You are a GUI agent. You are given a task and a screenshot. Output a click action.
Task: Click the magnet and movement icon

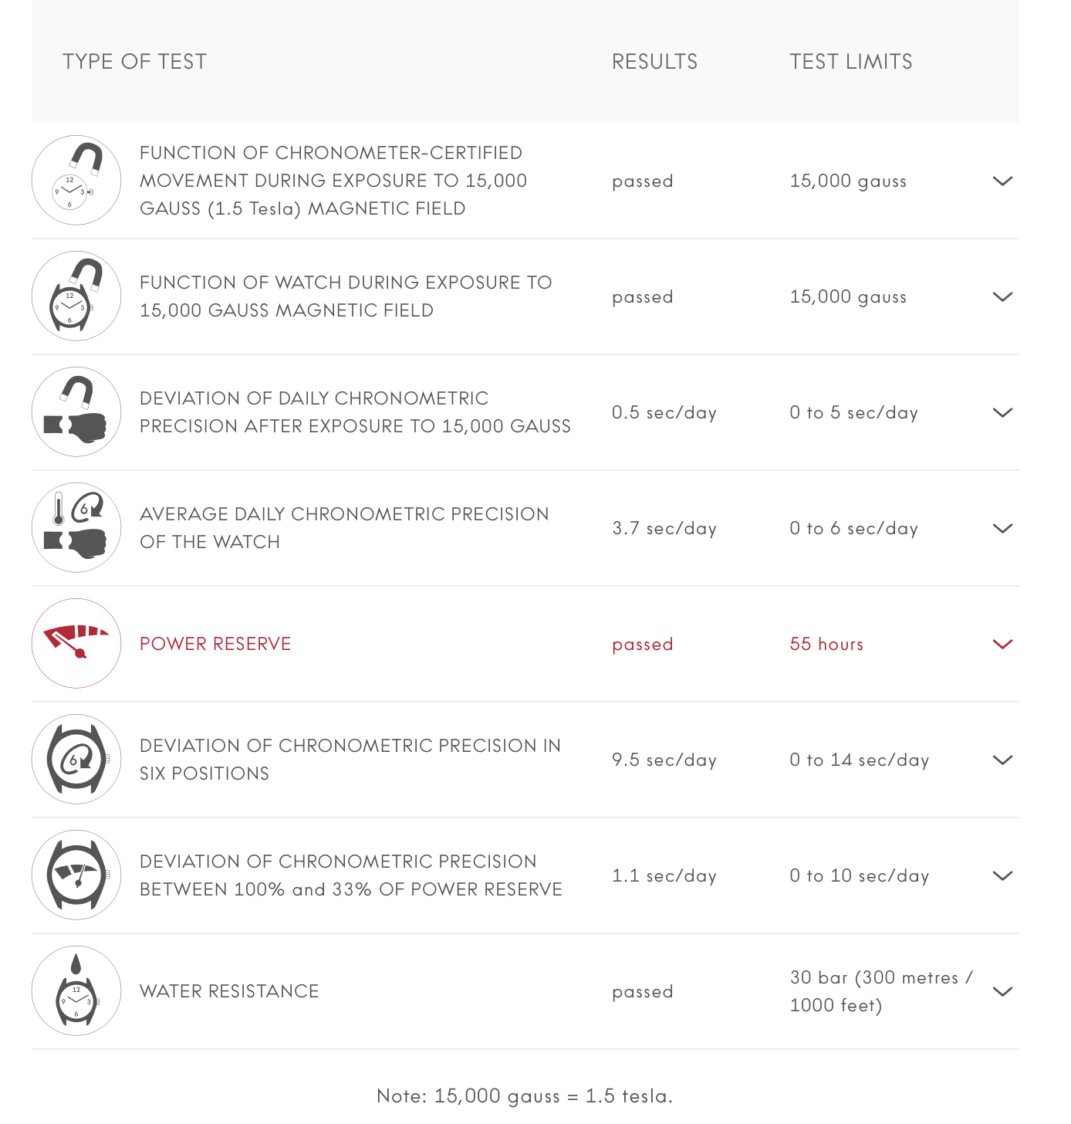76,181
